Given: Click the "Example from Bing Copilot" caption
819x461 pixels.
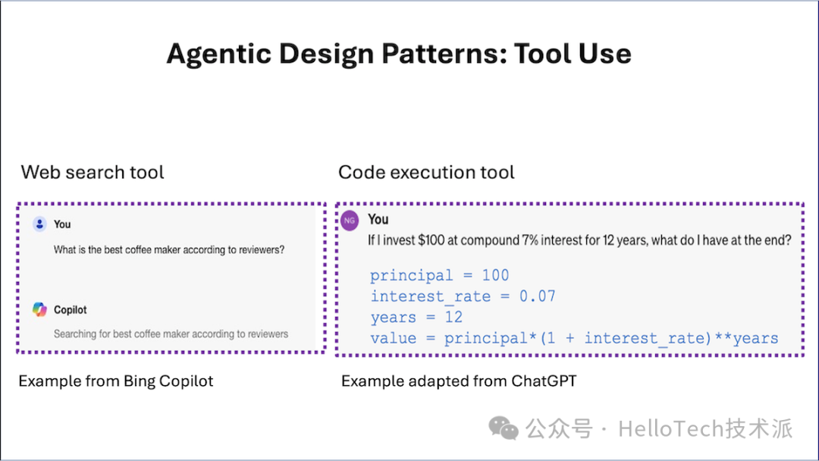Looking at the screenshot, I should pyautogui.click(x=116, y=381).
